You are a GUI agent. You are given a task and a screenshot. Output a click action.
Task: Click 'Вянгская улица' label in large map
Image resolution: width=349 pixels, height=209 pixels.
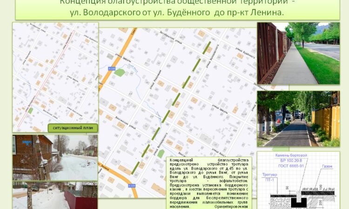pos(125,123)
